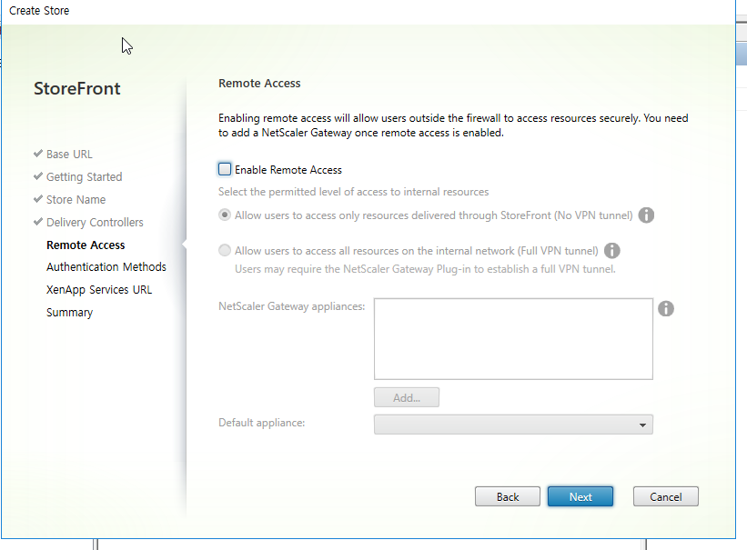Image resolution: width=747 pixels, height=550 pixels.
Task: Click 'Users may require the NetScaler Gateway Plug-in' note
Action: 425,269
